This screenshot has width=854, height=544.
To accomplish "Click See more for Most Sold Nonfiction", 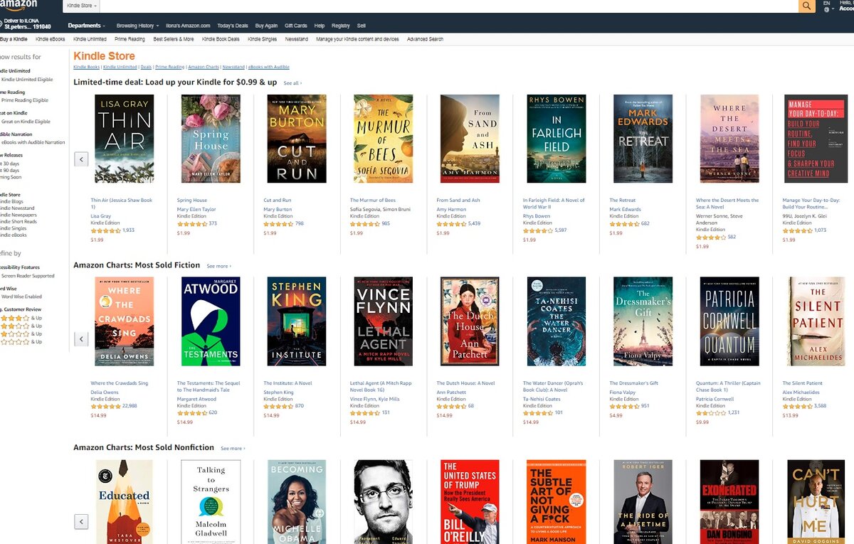I will point(233,449).
